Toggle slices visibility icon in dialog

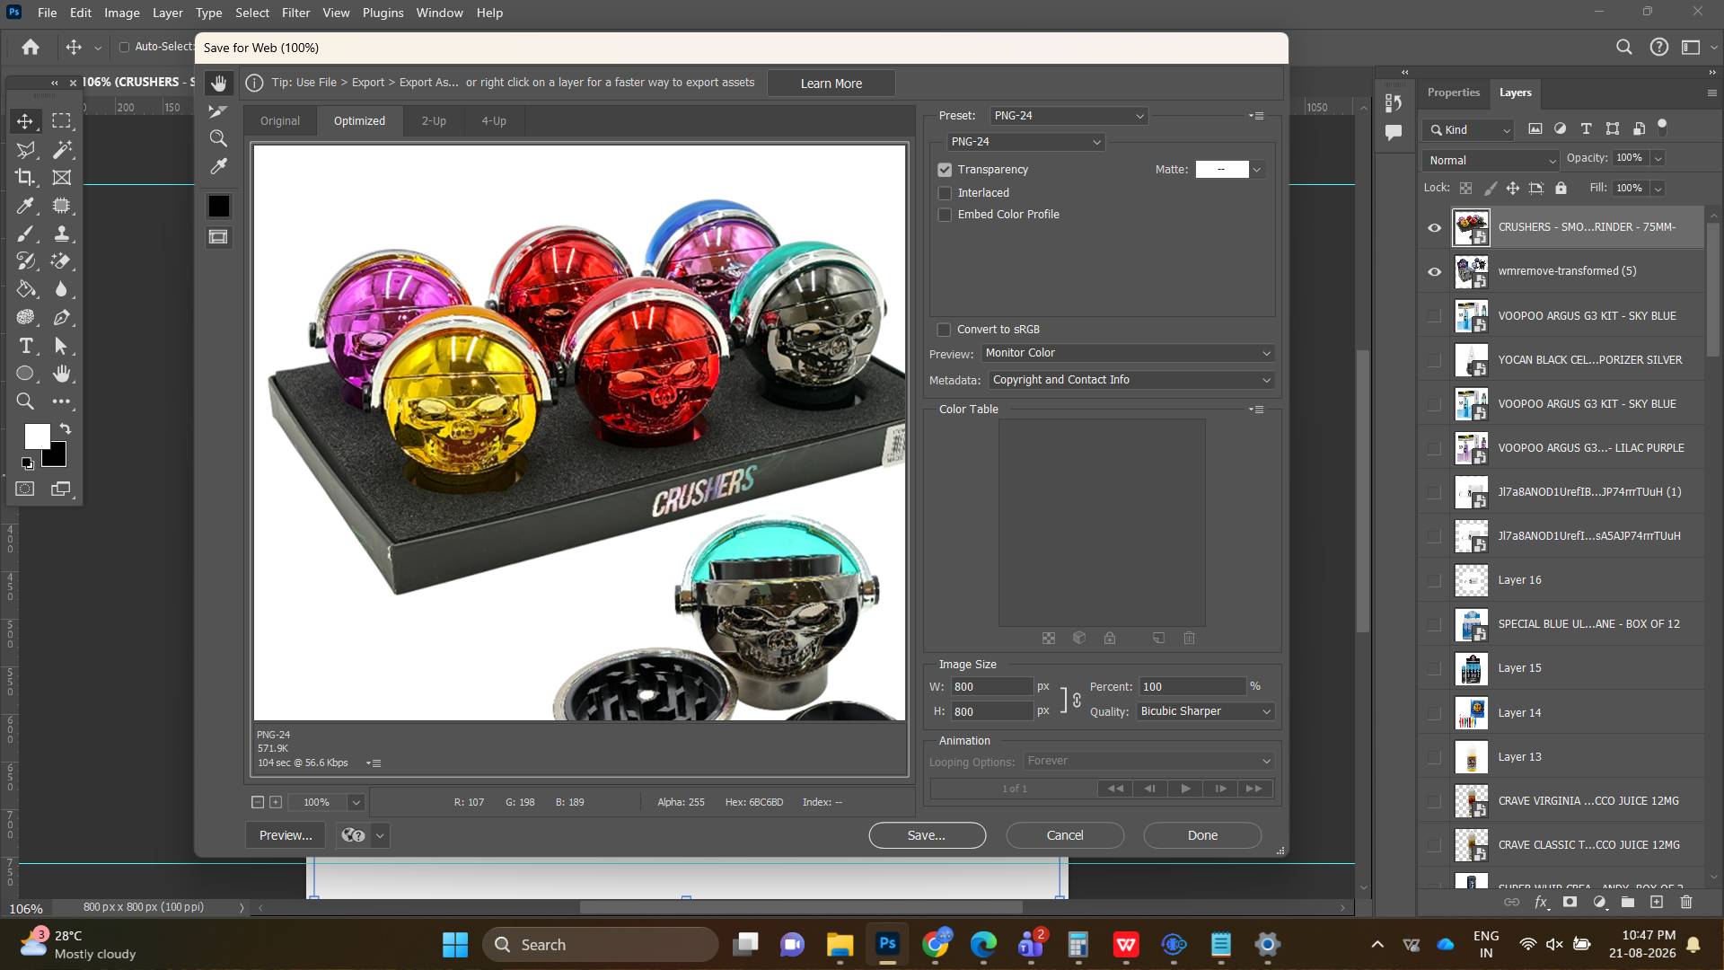(218, 237)
